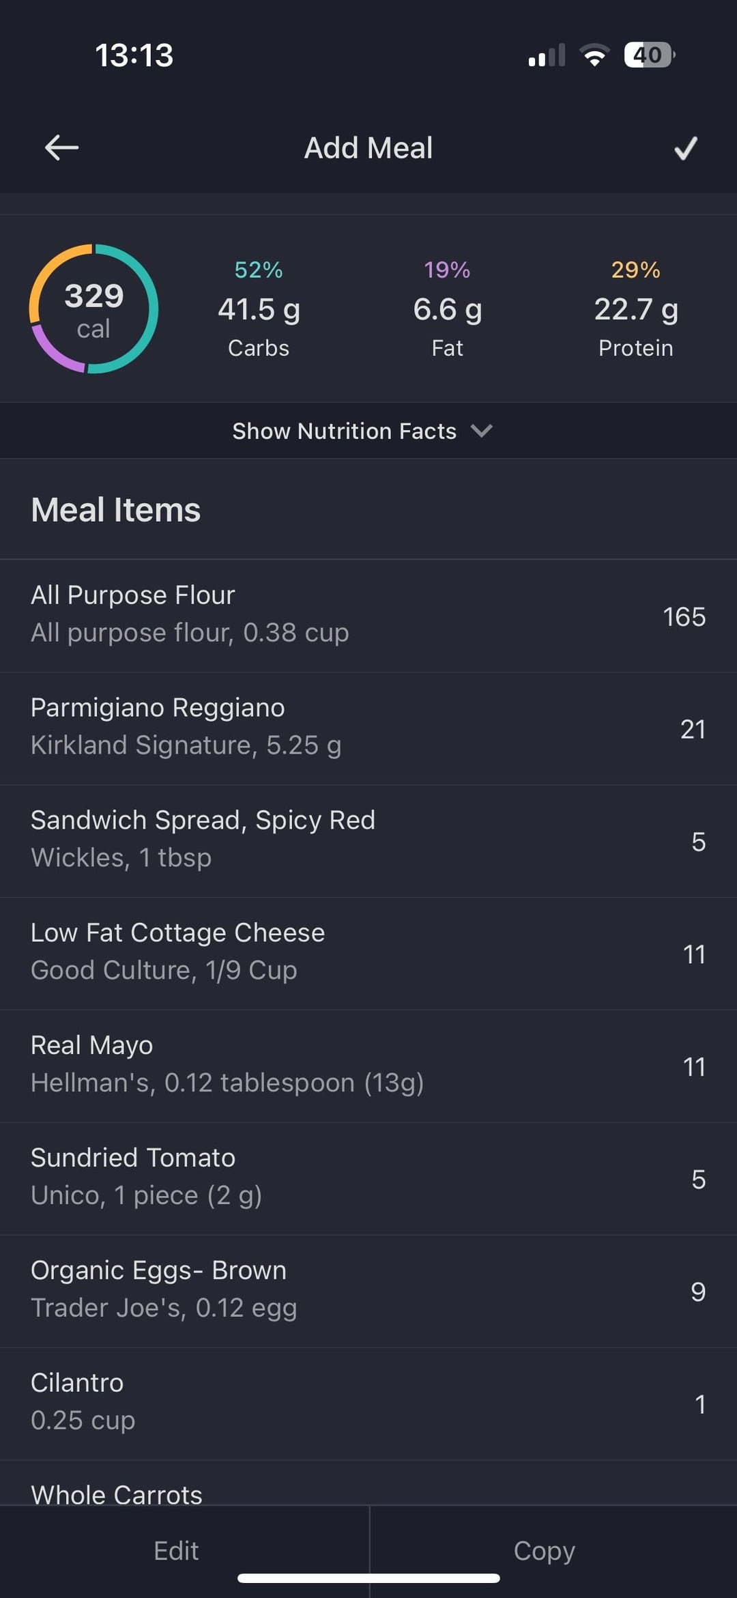Tap the back arrow icon
Viewport: 737px width, 1598px height.
coord(61,147)
